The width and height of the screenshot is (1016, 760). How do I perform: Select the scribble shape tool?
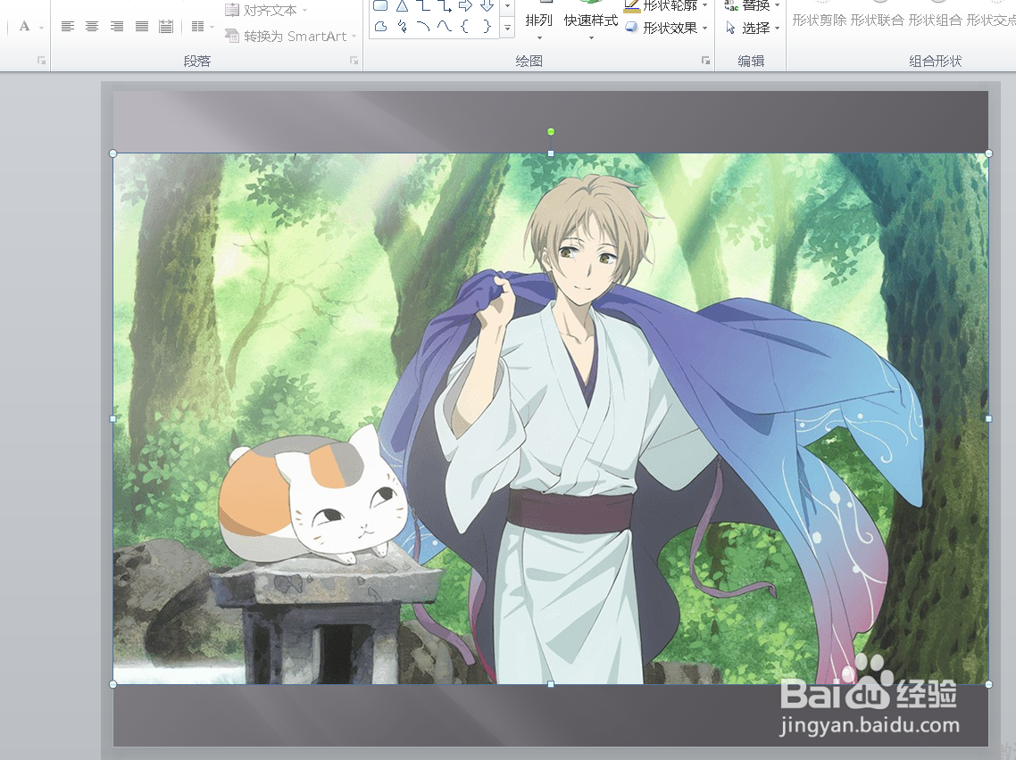[x=402, y=27]
